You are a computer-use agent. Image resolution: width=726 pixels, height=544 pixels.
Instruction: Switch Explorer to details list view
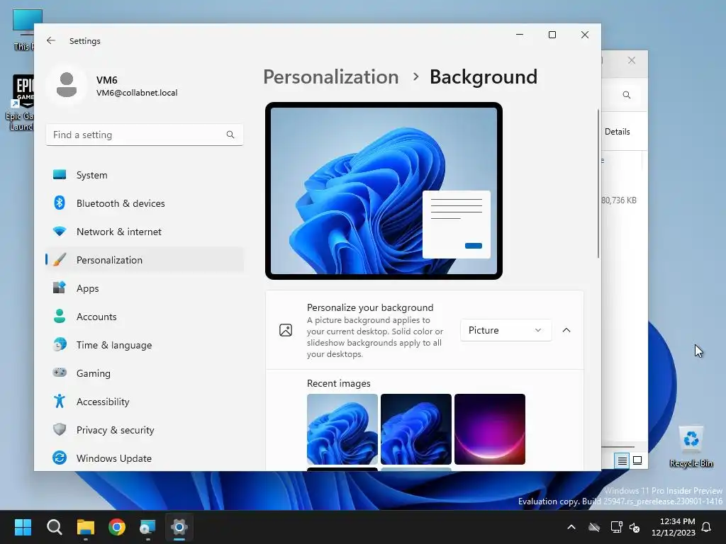coord(622,460)
